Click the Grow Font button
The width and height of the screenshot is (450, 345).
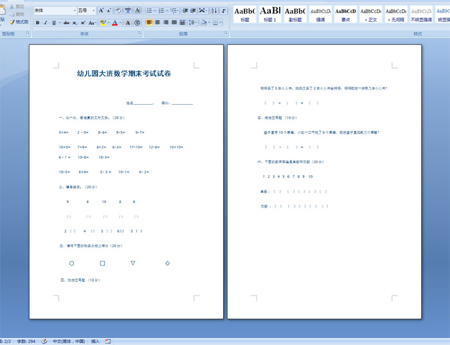coord(101,11)
